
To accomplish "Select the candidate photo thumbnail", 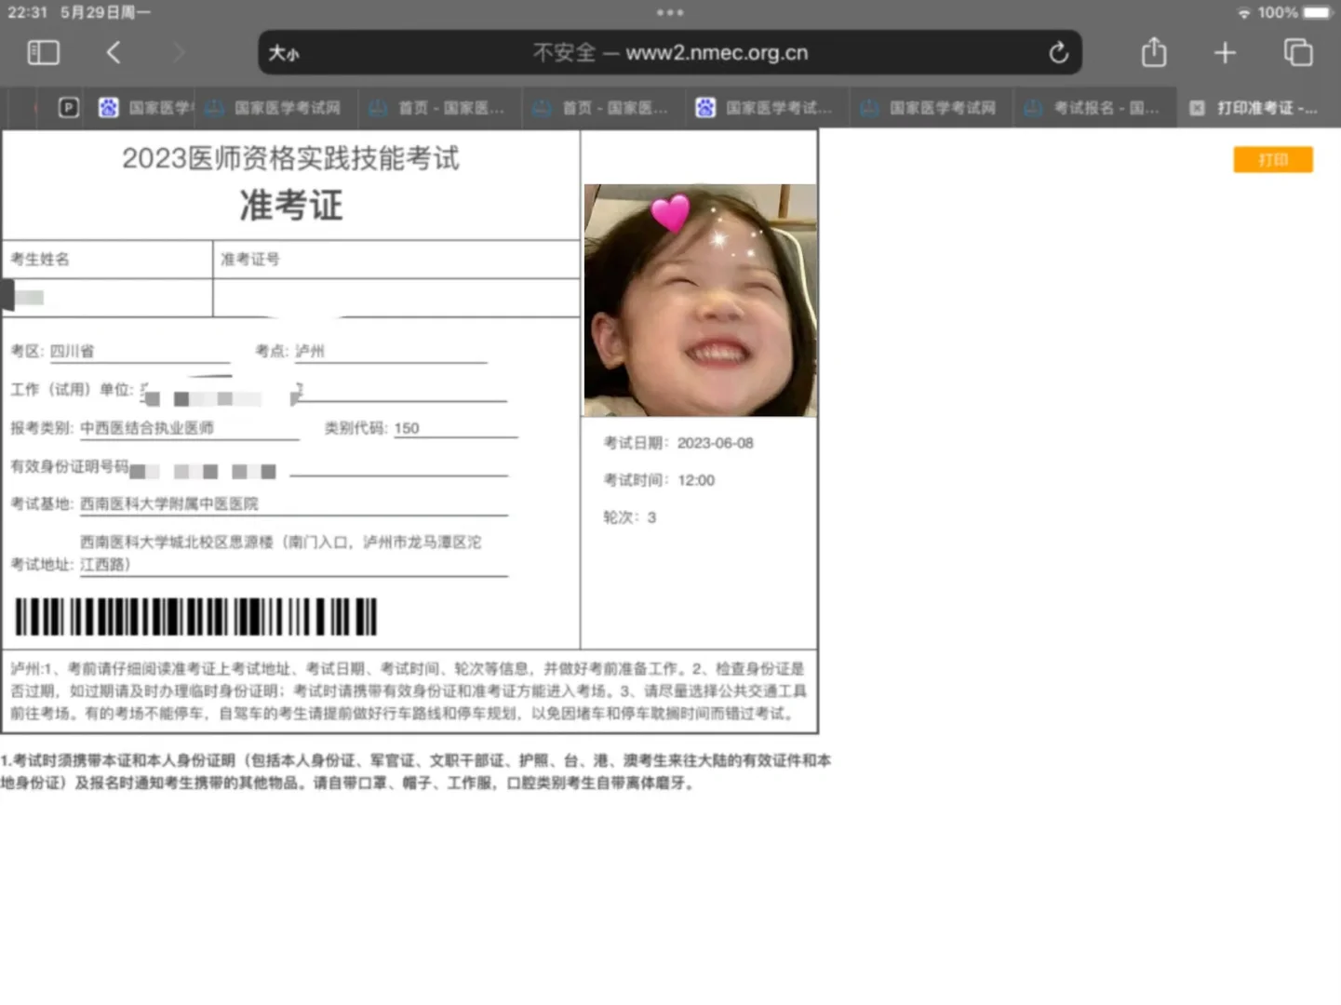I will click(x=699, y=298).
